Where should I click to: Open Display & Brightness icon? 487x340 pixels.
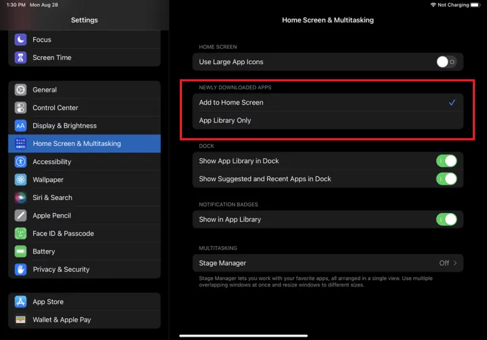(x=20, y=126)
